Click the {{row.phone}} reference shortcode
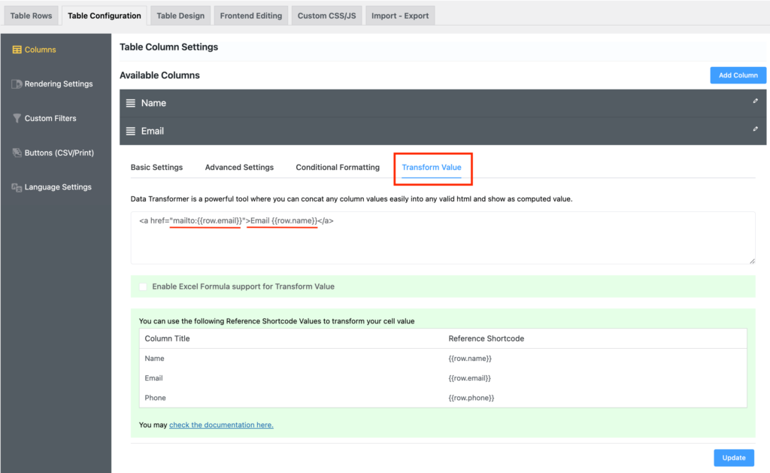 (471, 398)
